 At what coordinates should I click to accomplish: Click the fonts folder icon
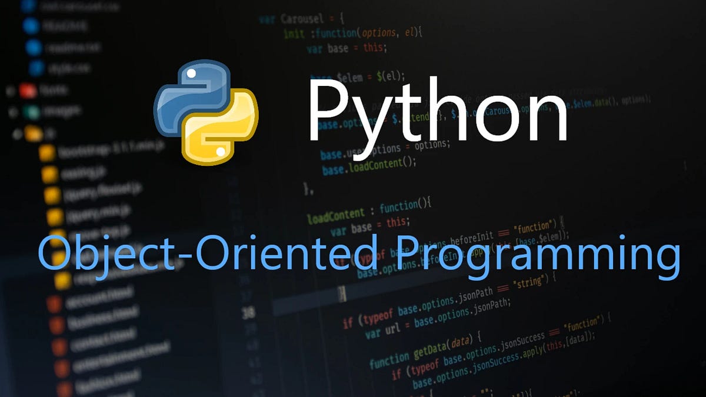(x=28, y=89)
